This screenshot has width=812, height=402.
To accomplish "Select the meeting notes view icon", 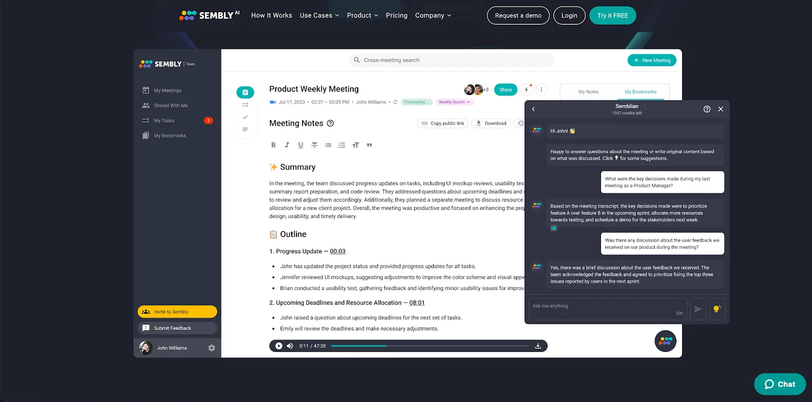I will pyautogui.click(x=245, y=92).
